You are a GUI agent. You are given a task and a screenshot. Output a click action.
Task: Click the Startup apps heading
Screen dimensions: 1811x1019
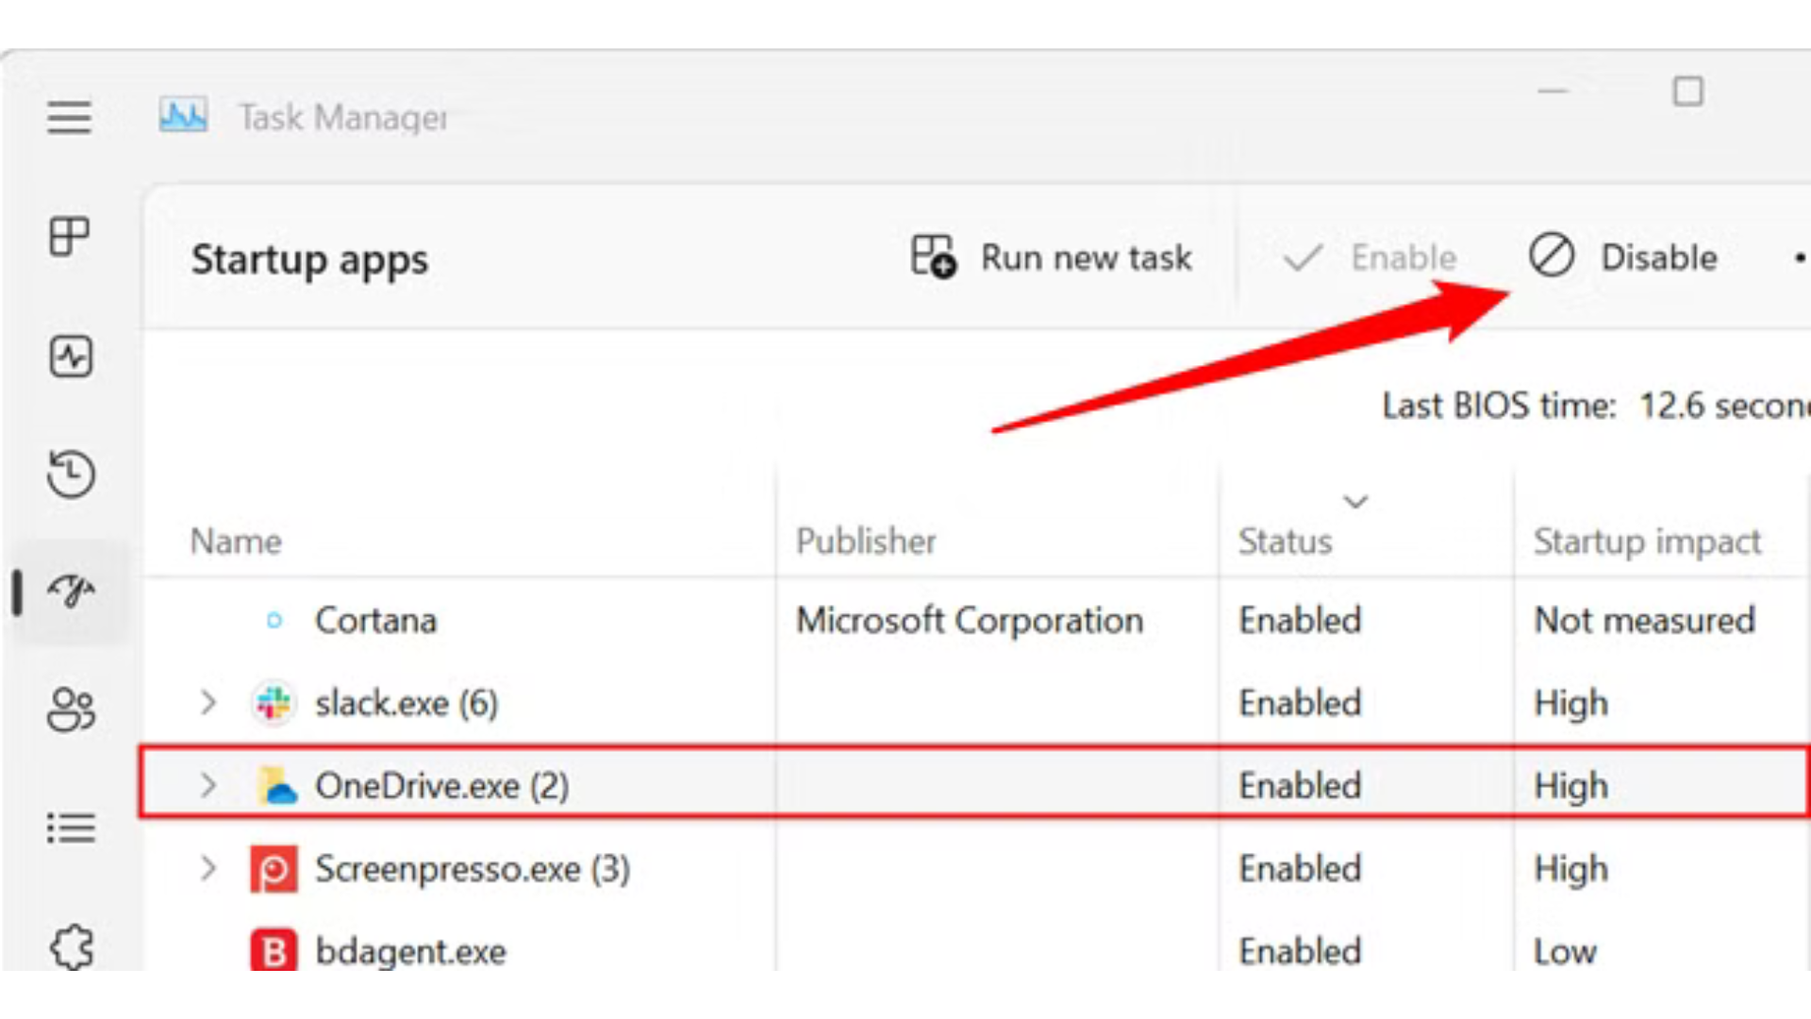tap(309, 260)
